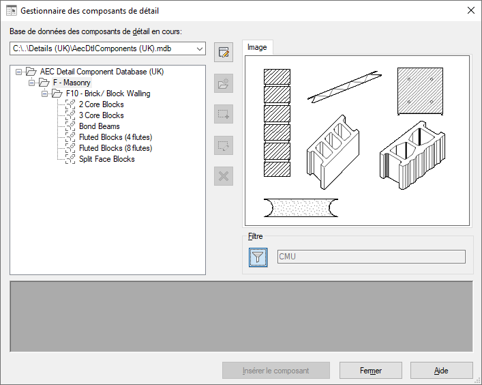482x385 pixels.
Task: Click the 2 Core Blocks component icon
Action: tap(70, 104)
